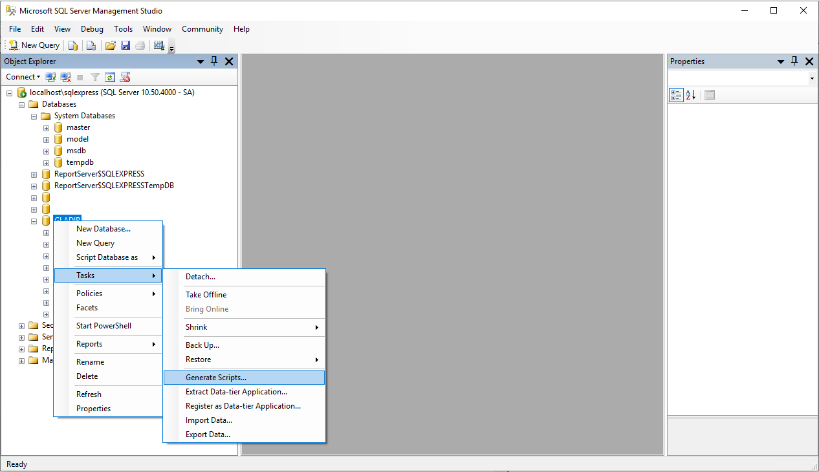
Task: Open the Object Explorer filter settings
Action: [x=94, y=77]
